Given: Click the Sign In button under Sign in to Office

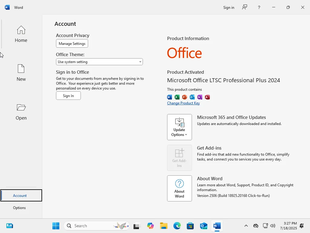Looking at the screenshot, I should pyautogui.click(x=68, y=96).
